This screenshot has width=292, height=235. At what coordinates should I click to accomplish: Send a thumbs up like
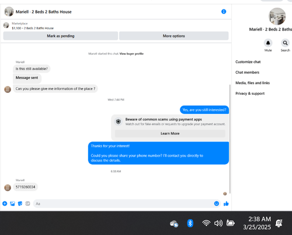[x=226, y=203]
